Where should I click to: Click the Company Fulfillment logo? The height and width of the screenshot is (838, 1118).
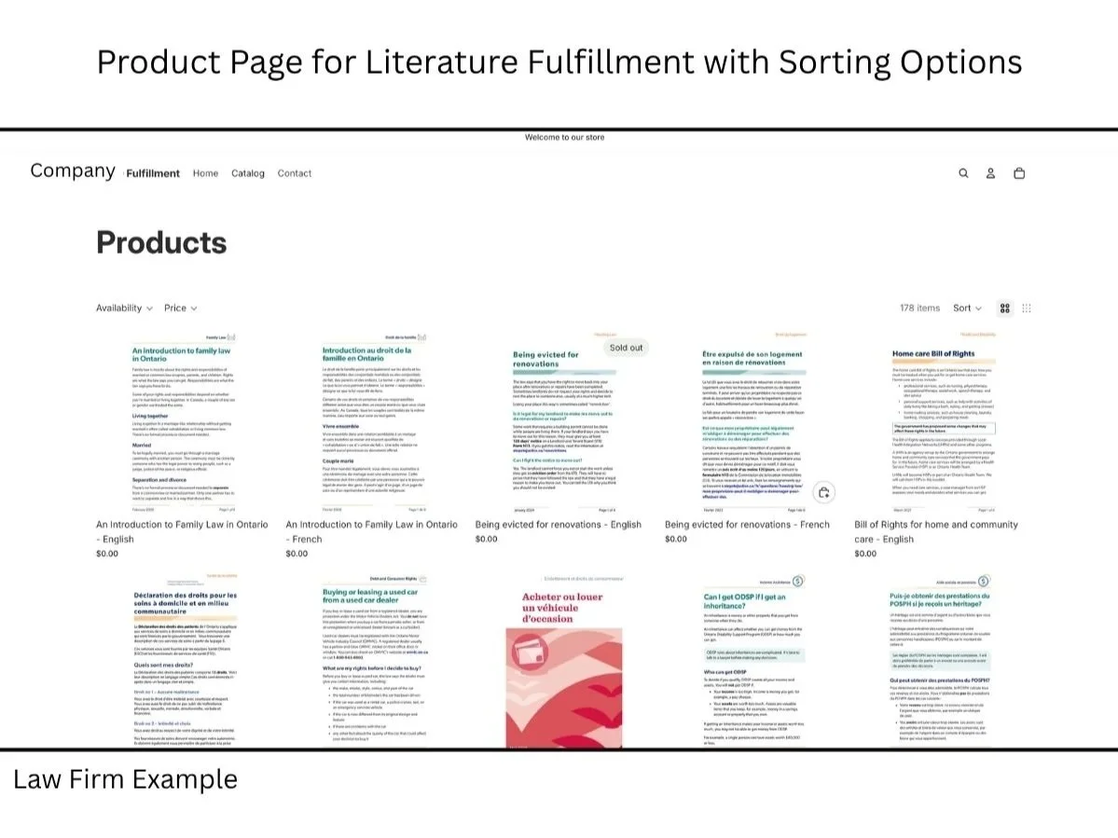click(104, 171)
